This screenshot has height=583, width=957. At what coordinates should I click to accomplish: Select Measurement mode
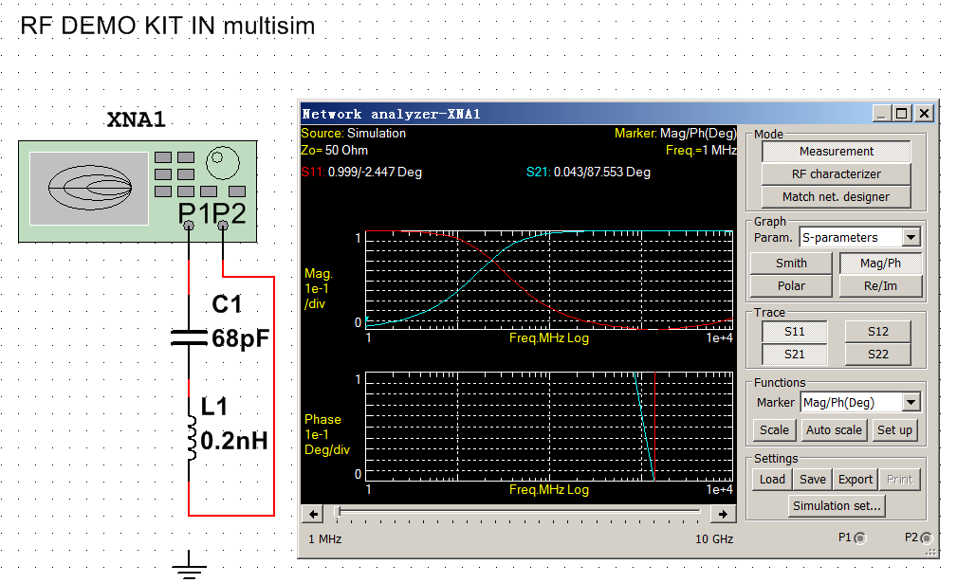[x=837, y=152]
